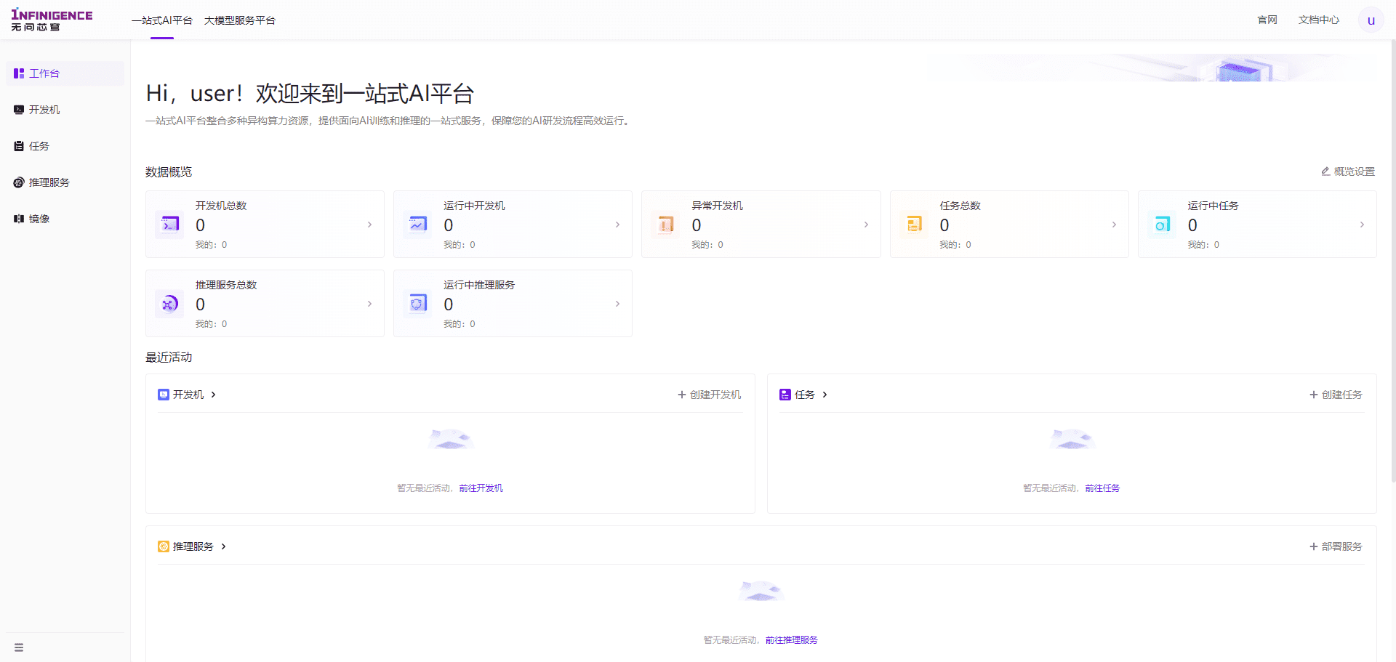Select 推理服务 in sidebar
This screenshot has height=662, width=1396.
coord(65,182)
